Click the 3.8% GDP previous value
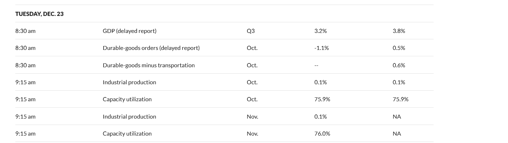508x143 pixels. point(399,31)
